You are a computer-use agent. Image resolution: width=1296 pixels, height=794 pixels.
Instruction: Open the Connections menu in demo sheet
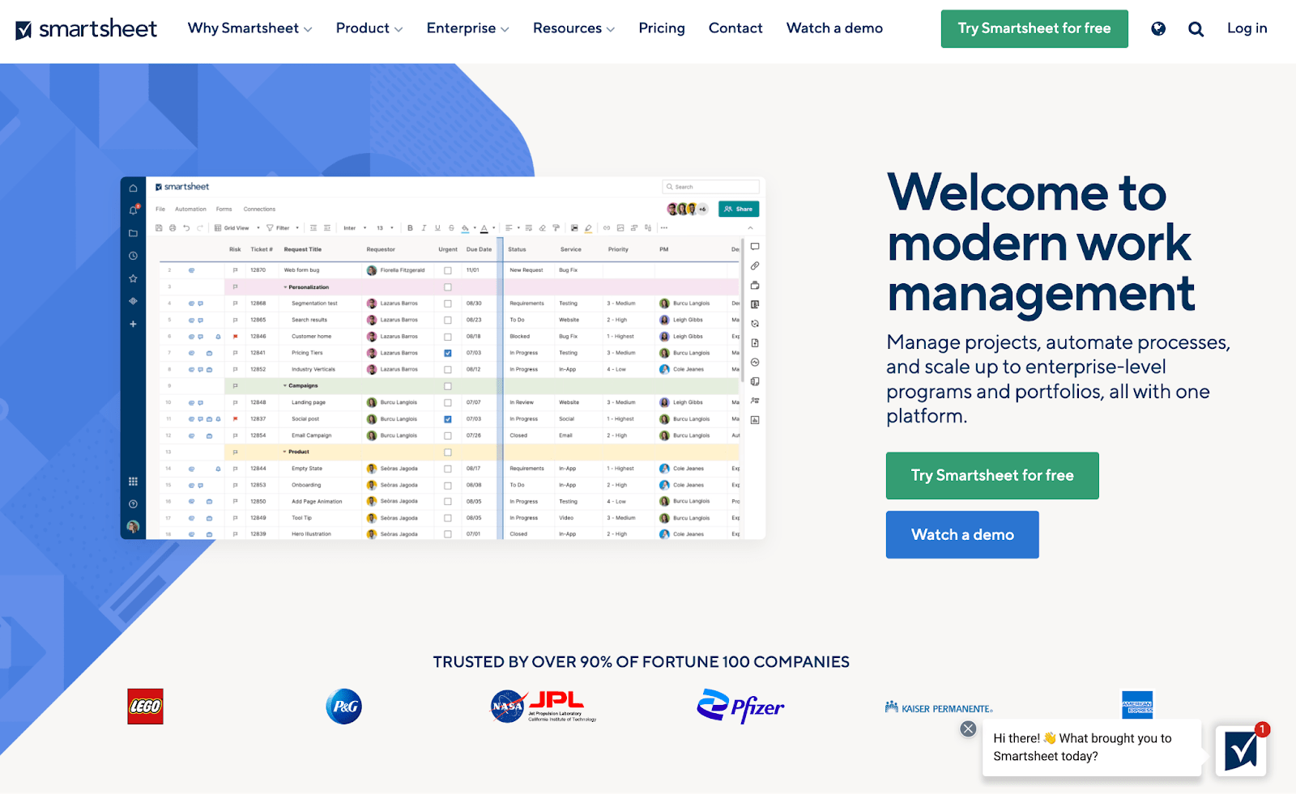point(259,209)
